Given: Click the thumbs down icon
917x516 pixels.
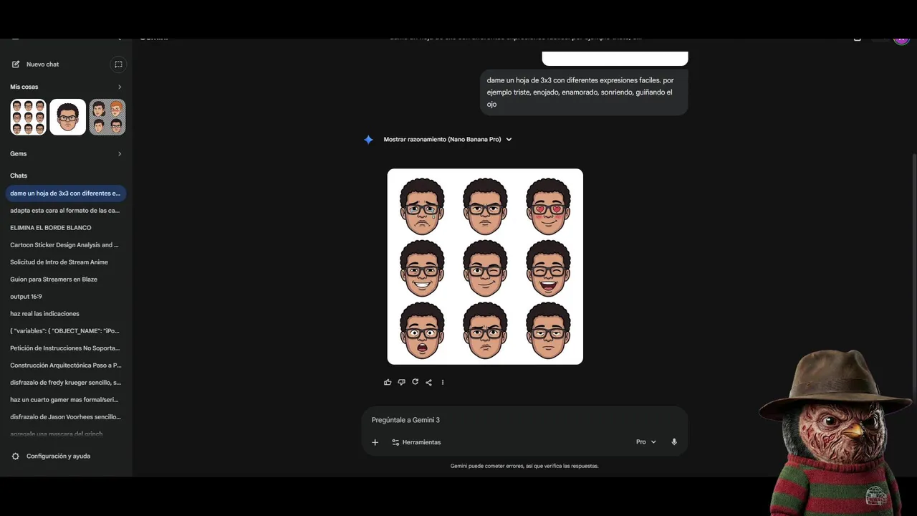Looking at the screenshot, I should click(x=401, y=382).
